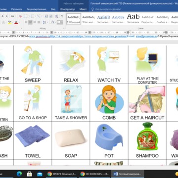
Task: Toggle justify text alignment
Action: click(x=39, y=22)
